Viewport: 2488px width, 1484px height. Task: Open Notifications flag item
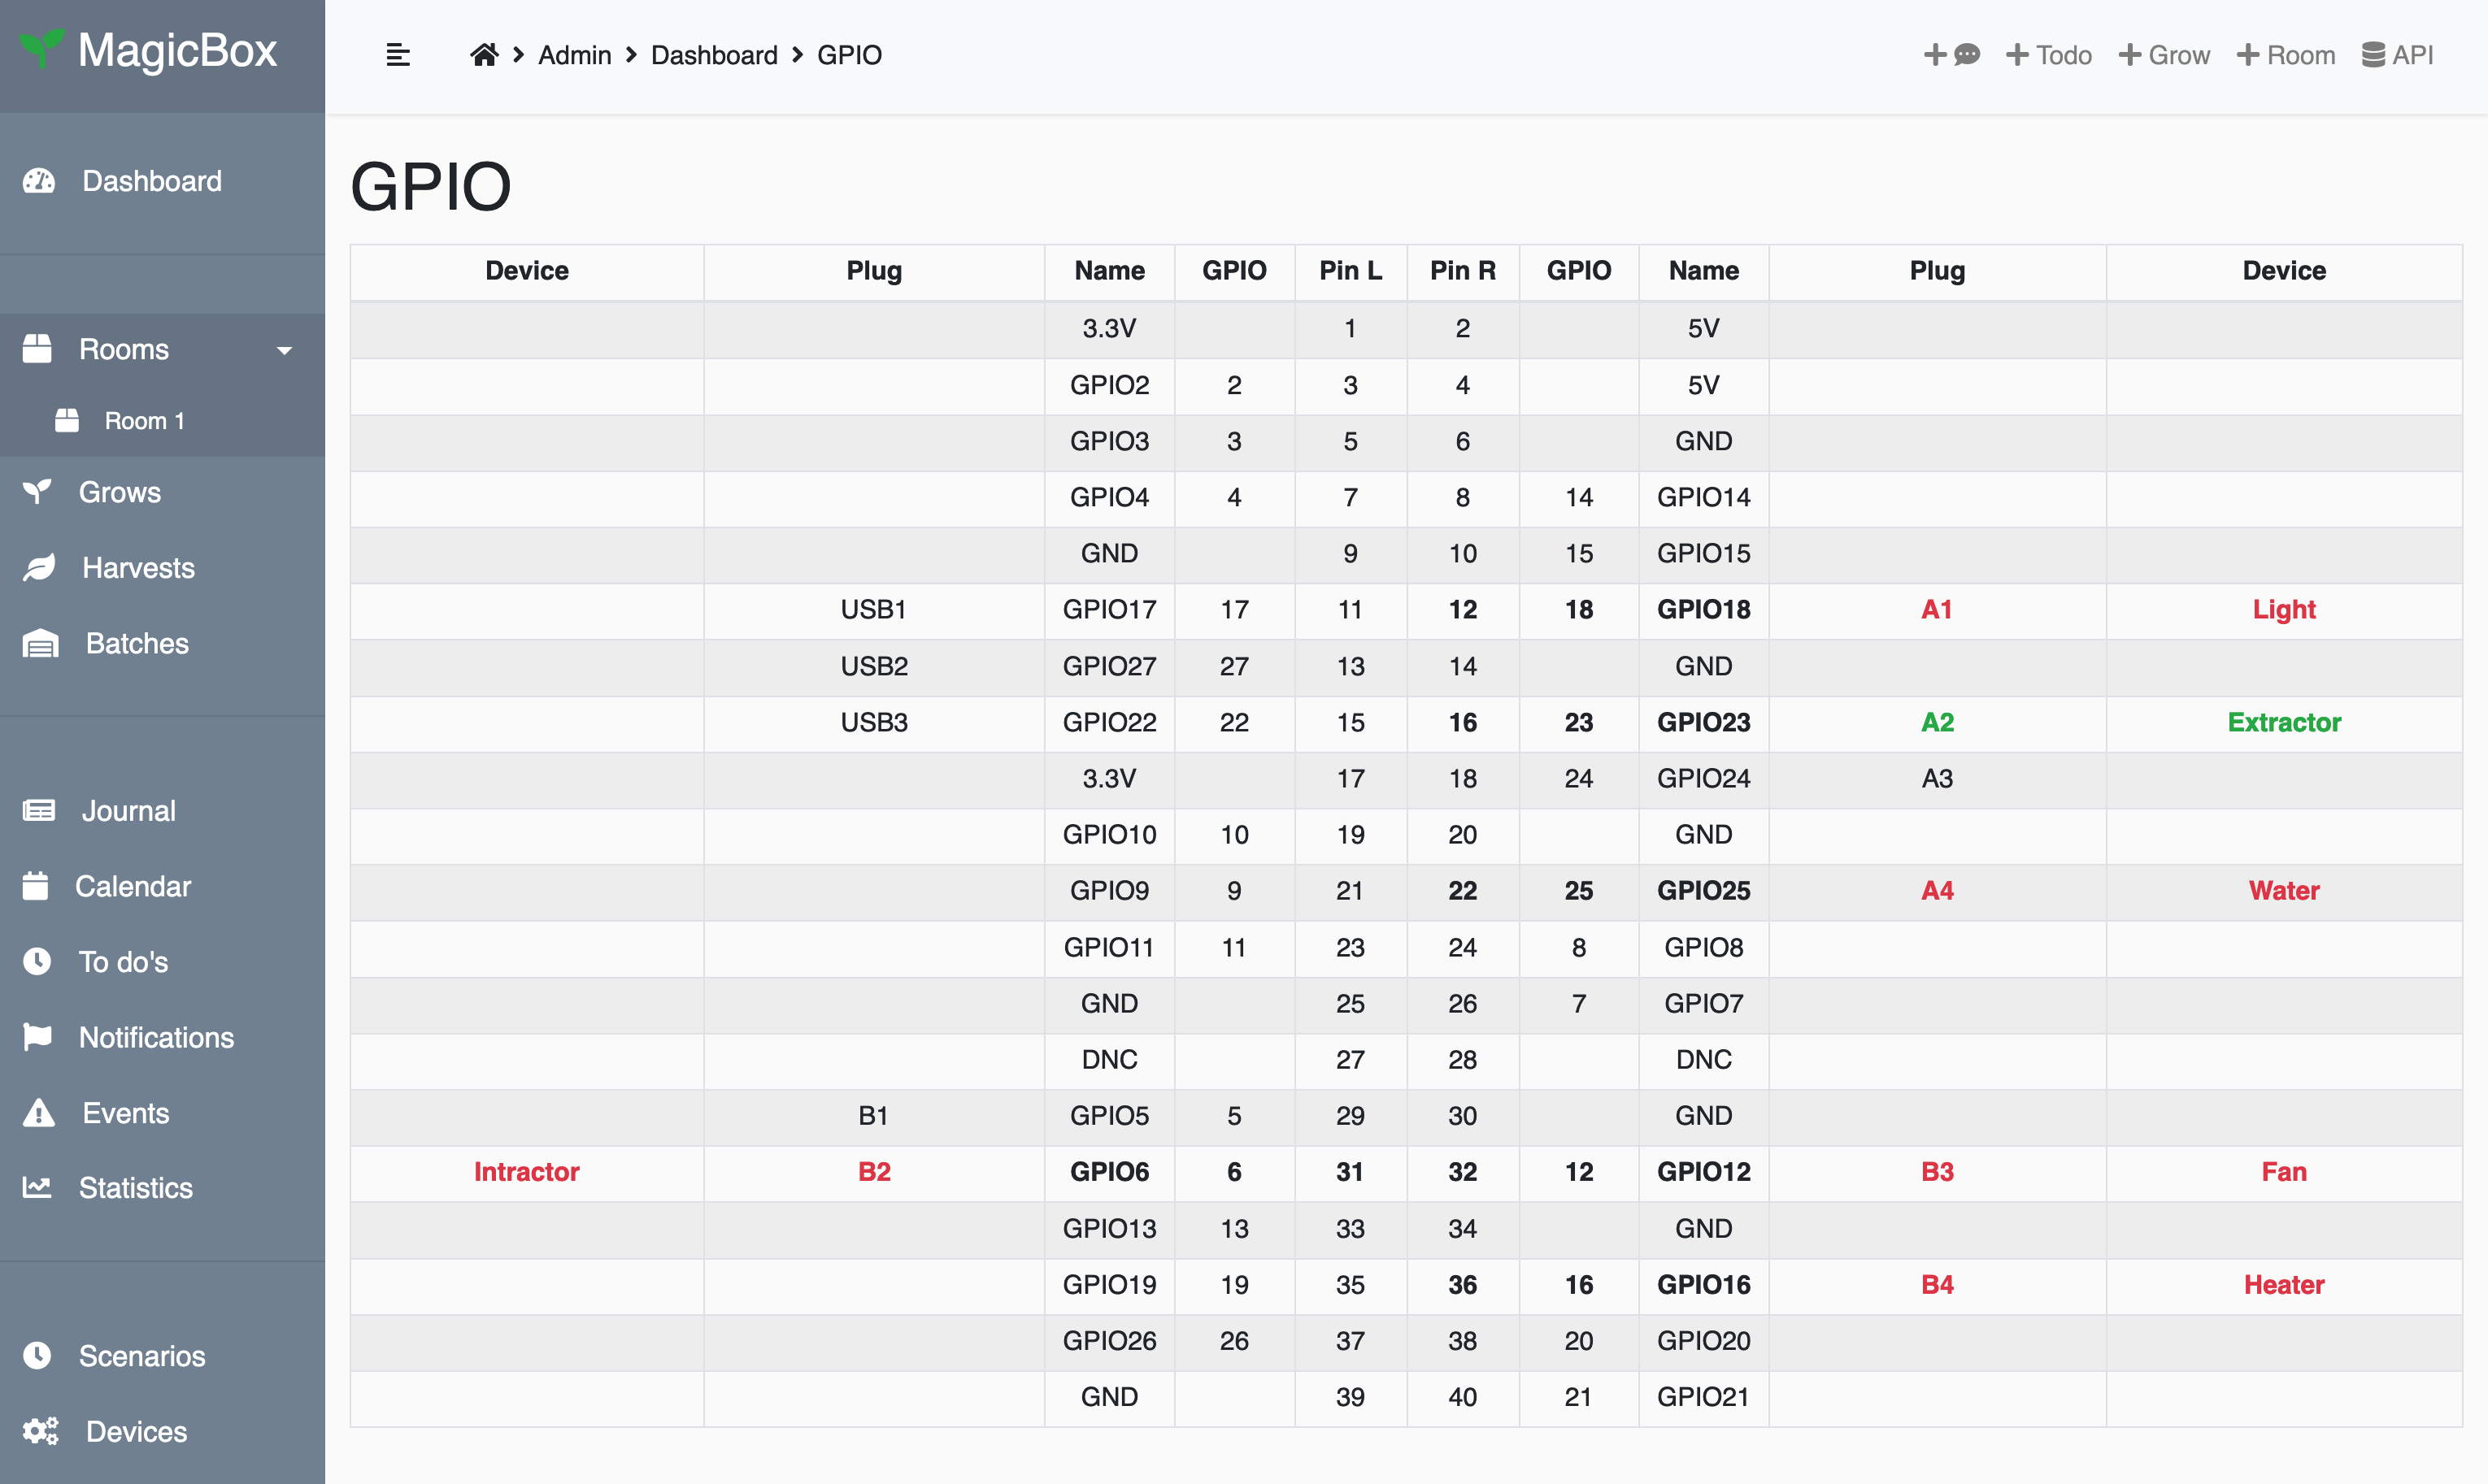(x=156, y=1037)
